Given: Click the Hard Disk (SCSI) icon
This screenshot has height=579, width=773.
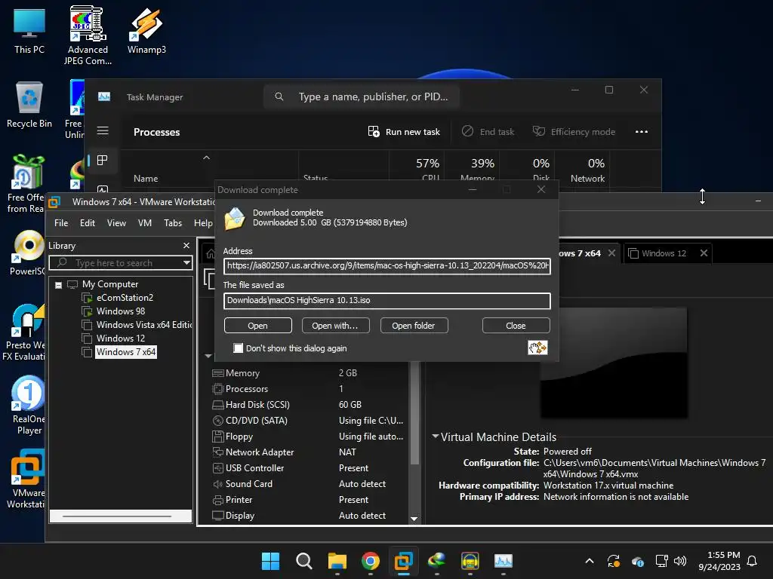Looking at the screenshot, I should click(x=218, y=405).
